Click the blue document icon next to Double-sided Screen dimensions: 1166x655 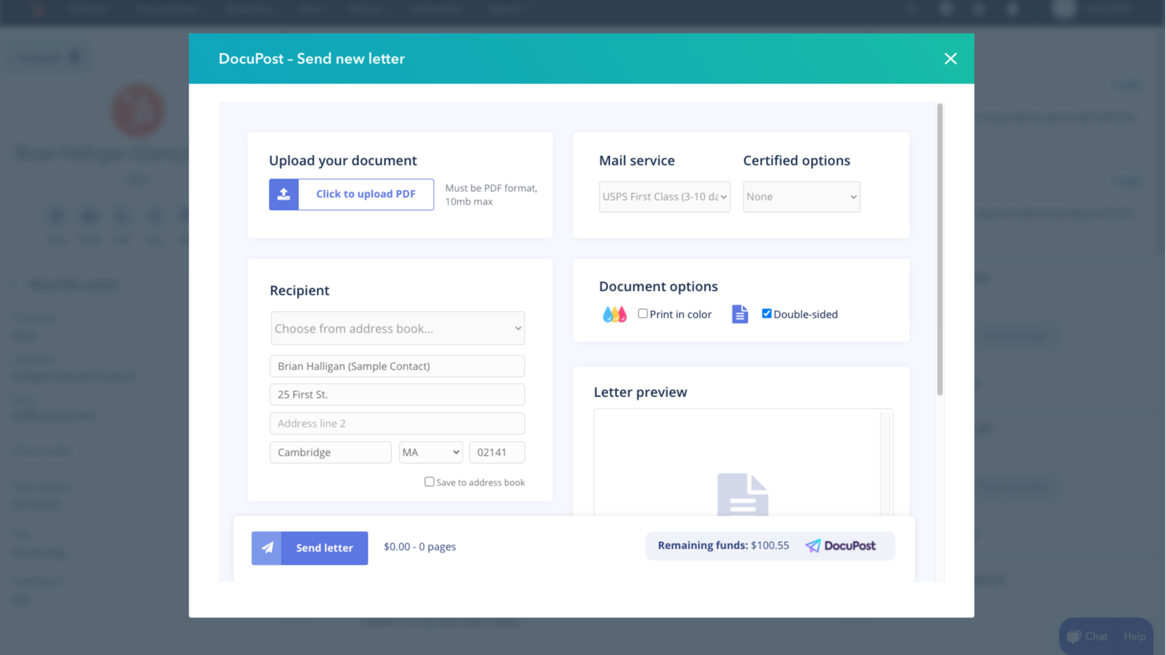739,314
